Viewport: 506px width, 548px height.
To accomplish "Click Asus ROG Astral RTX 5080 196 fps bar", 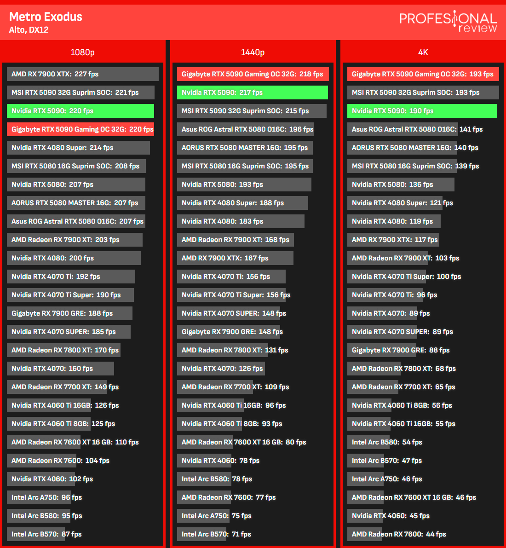I will tap(245, 129).
